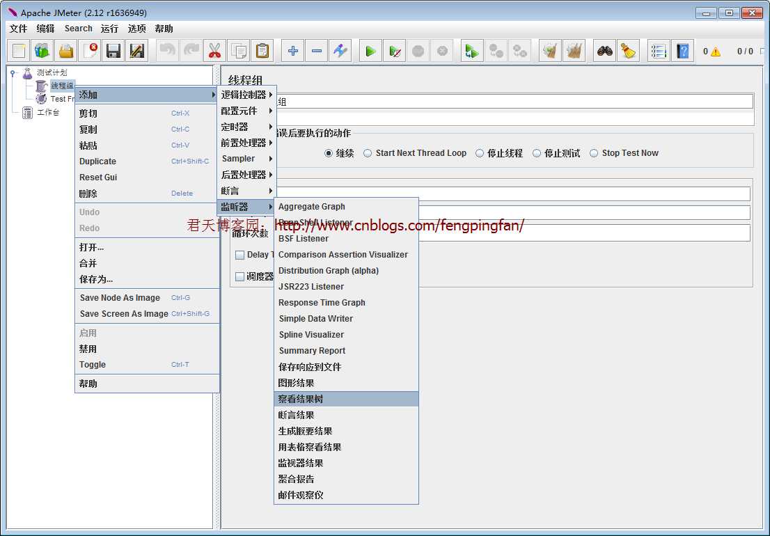Image resolution: width=770 pixels, height=536 pixels.
Task: Select the 停止线程 radio button
Action: [479, 153]
